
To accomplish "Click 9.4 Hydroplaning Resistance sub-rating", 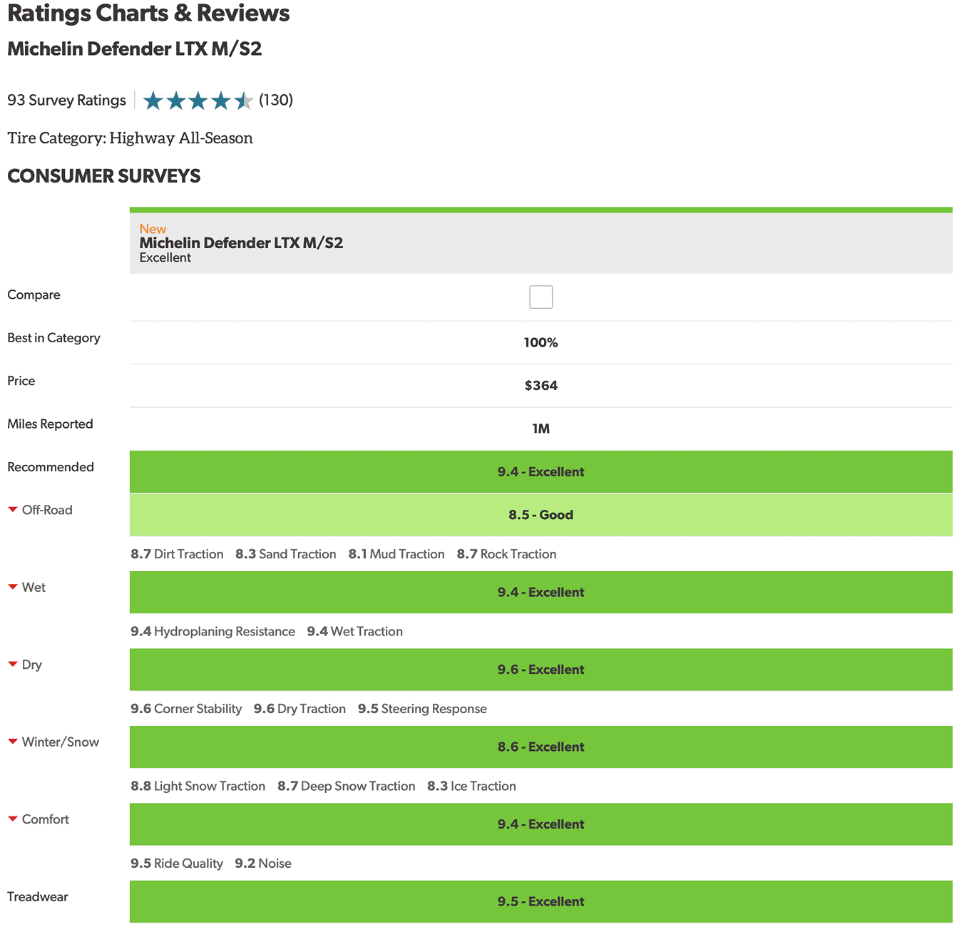I will 213,631.
